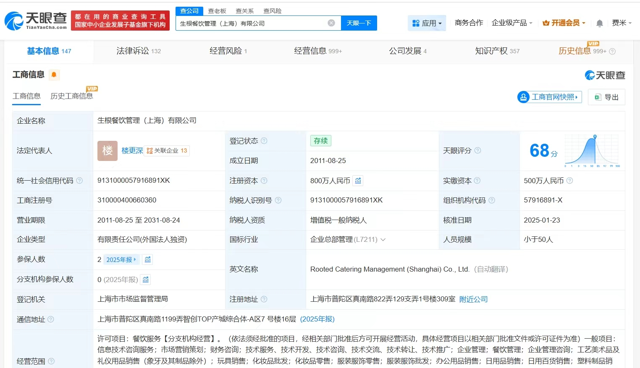Click the 天眼一下 search button

click(x=359, y=23)
